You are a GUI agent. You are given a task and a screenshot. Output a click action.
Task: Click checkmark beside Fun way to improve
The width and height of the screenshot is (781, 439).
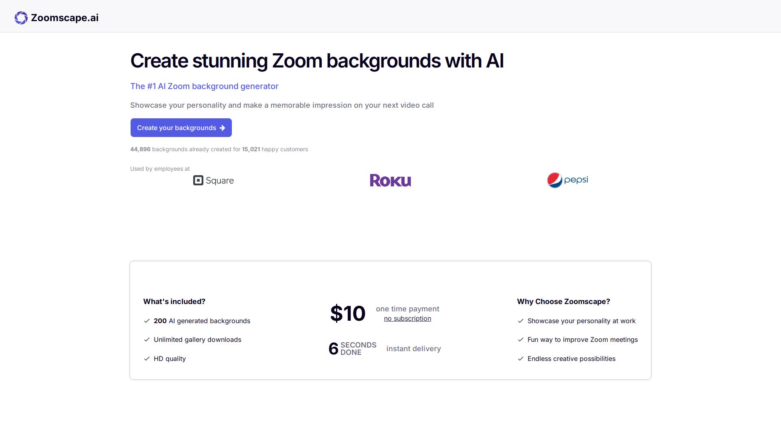click(x=521, y=340)
